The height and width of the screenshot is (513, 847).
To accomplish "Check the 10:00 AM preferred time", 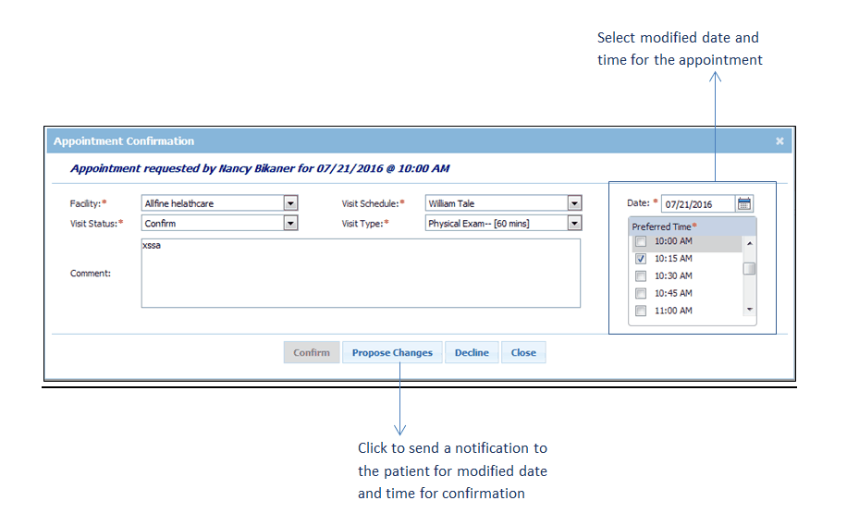I will (x=641, y=242).
